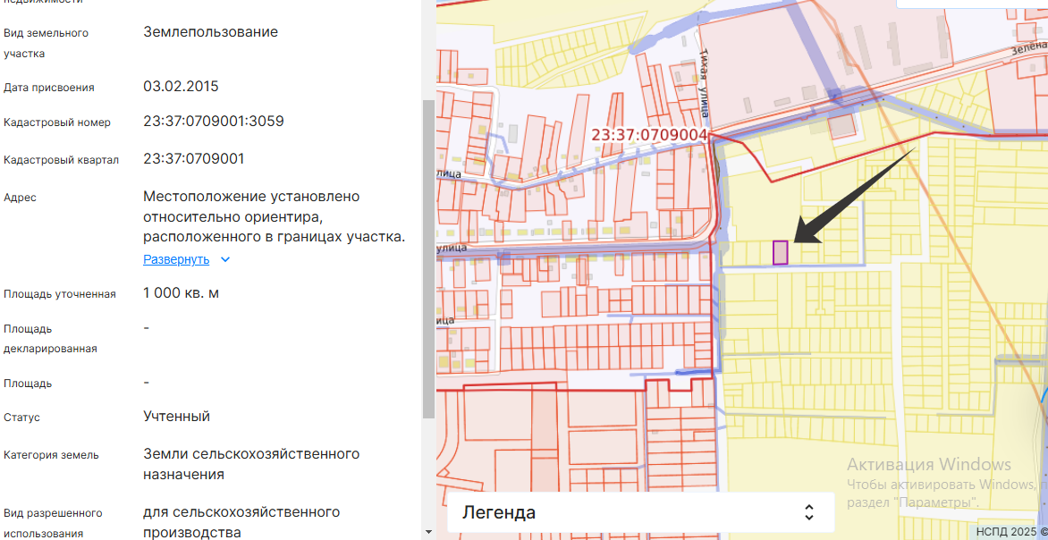Click the 1 000 кв. м area value

coord(182,293)
